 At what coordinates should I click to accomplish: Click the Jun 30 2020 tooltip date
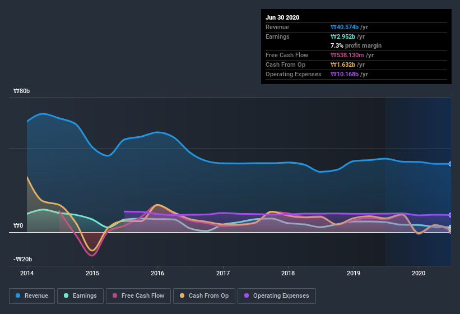[x=282, y=17]
